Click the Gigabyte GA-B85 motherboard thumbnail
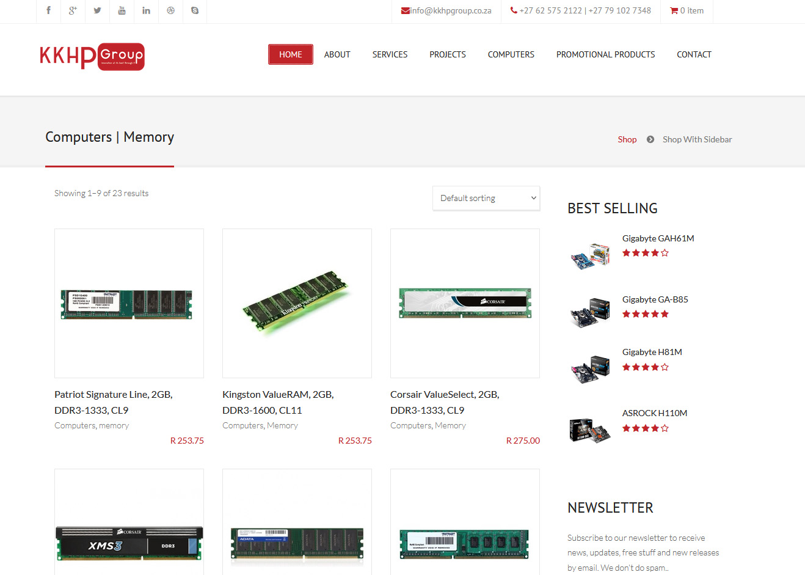Image resolution: width=805 pixels, height=575 pixels. click(x=590, y=312)
